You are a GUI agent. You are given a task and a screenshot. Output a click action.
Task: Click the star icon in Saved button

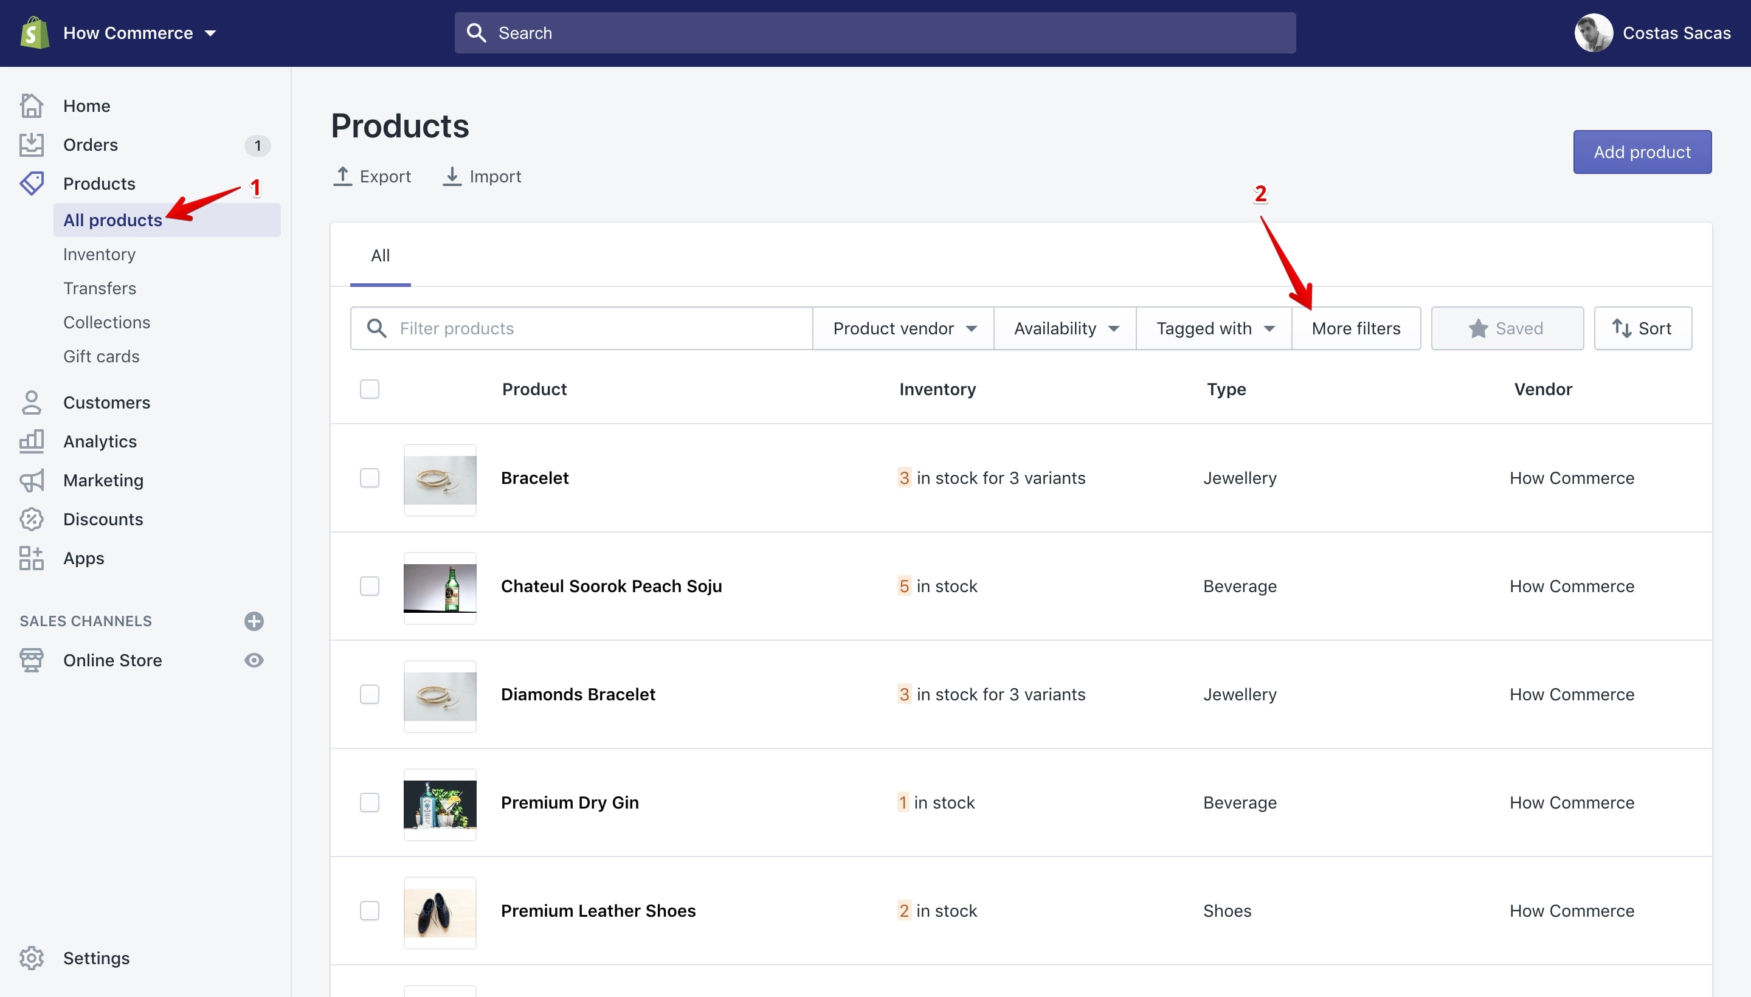[x=1478, y=328]
